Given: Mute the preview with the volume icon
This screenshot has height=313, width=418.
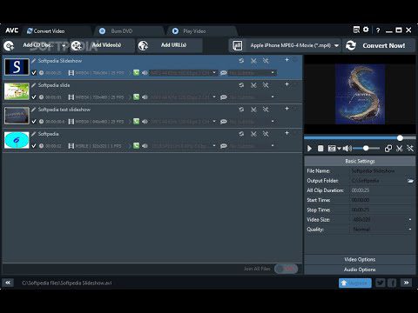Looking at the screenshot, I should (347, 149).
